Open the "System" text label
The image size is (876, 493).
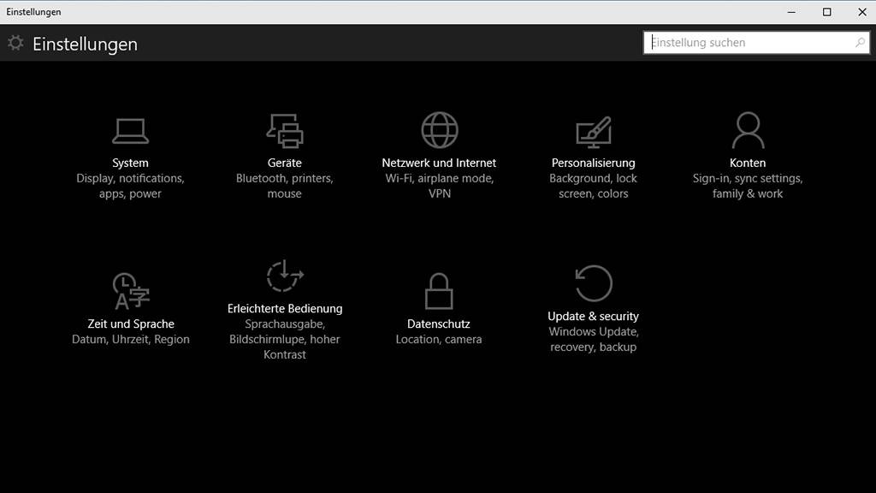[130, 163]
